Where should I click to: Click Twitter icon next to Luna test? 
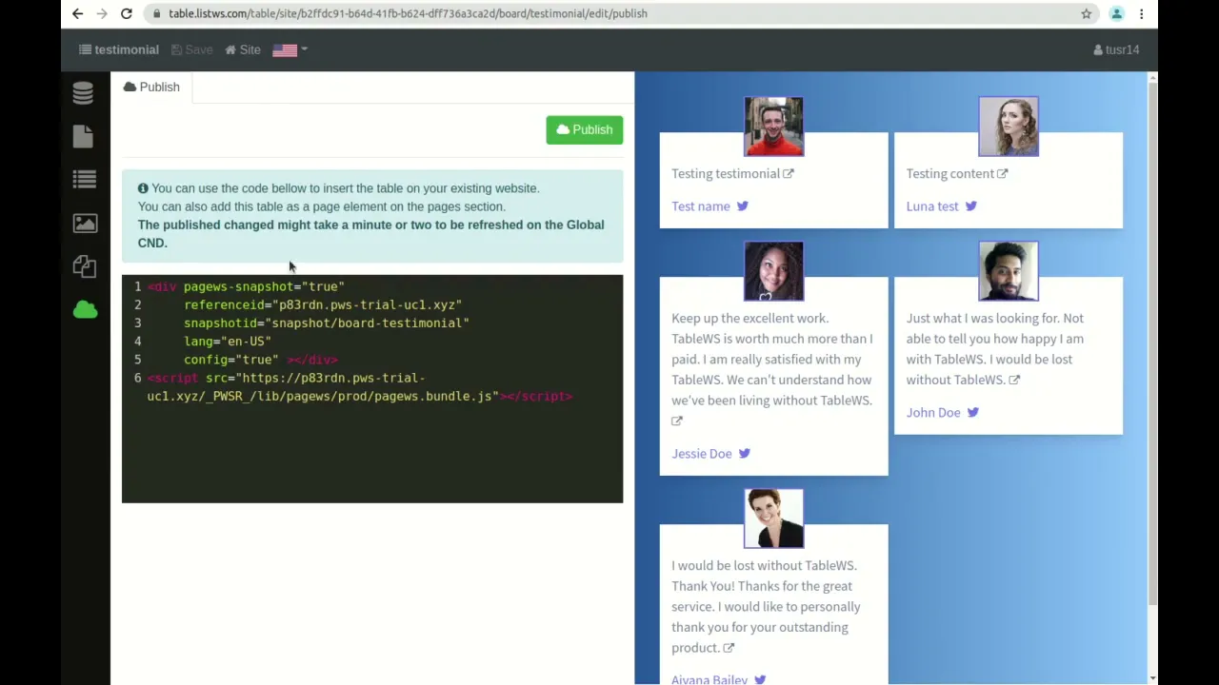[x=971, y=205]
